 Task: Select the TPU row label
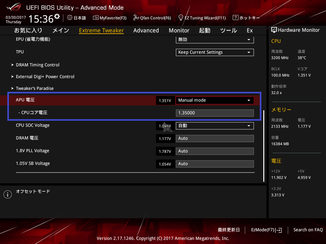click(x=20, y=52)
